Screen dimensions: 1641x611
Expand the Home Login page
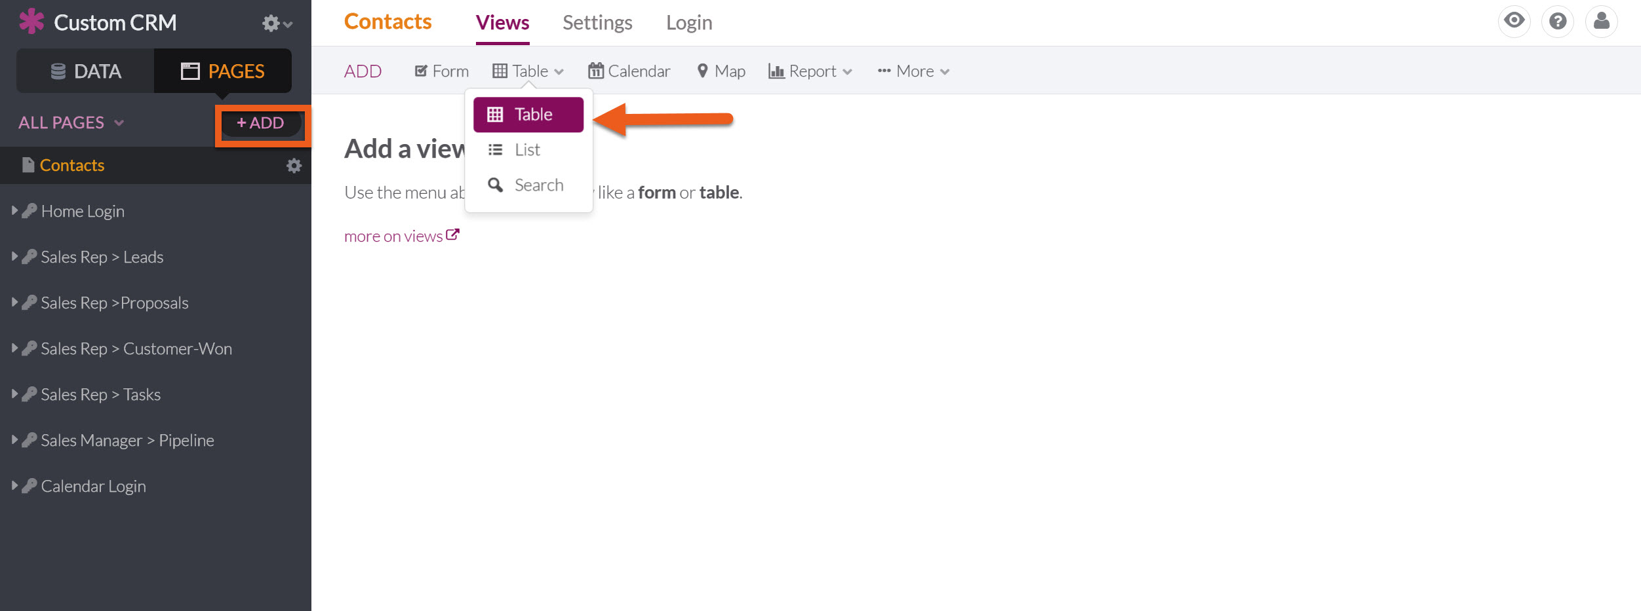[x=14, y=211]
